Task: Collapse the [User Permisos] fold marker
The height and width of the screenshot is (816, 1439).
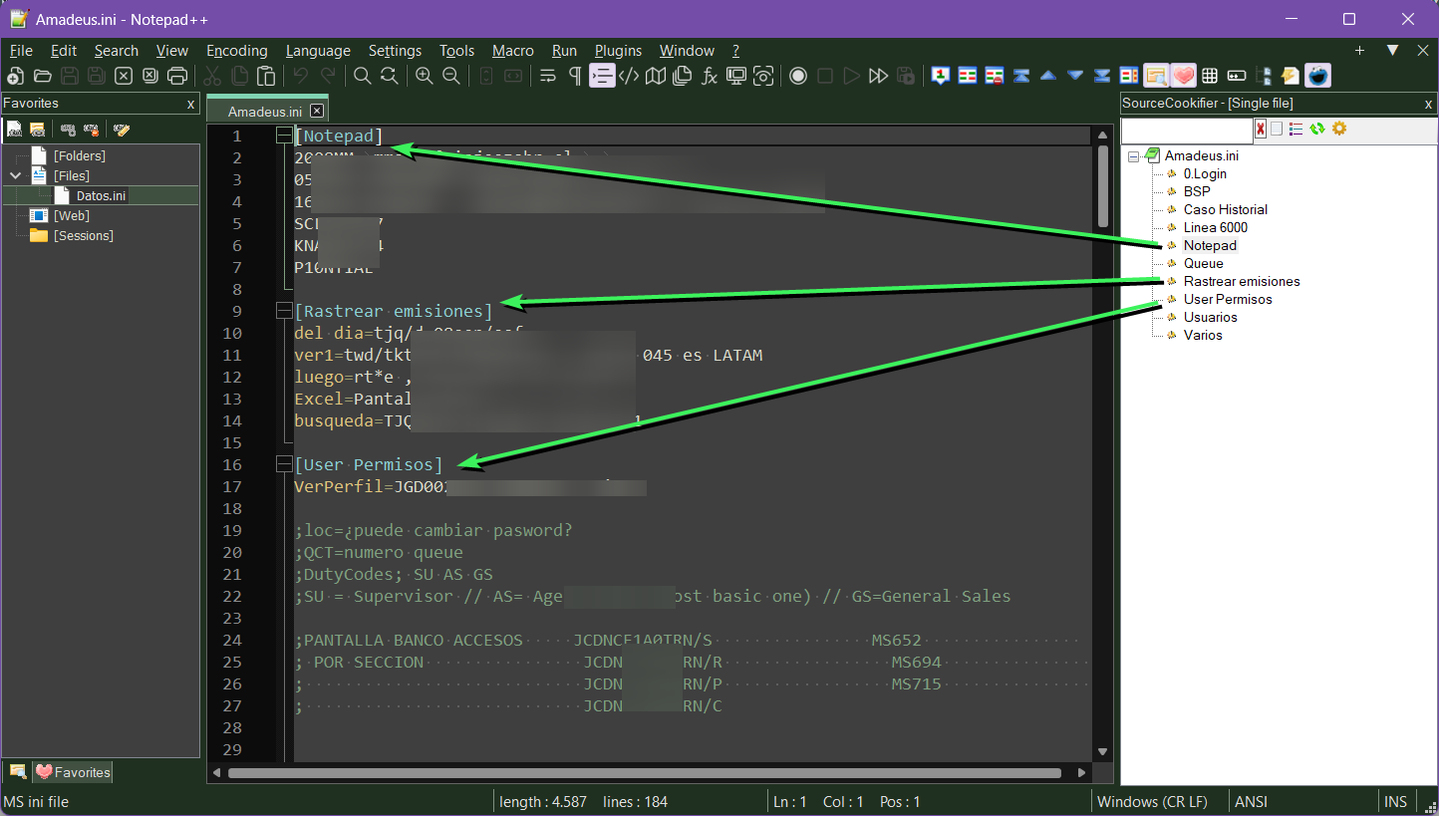Action: pos(283,465)
